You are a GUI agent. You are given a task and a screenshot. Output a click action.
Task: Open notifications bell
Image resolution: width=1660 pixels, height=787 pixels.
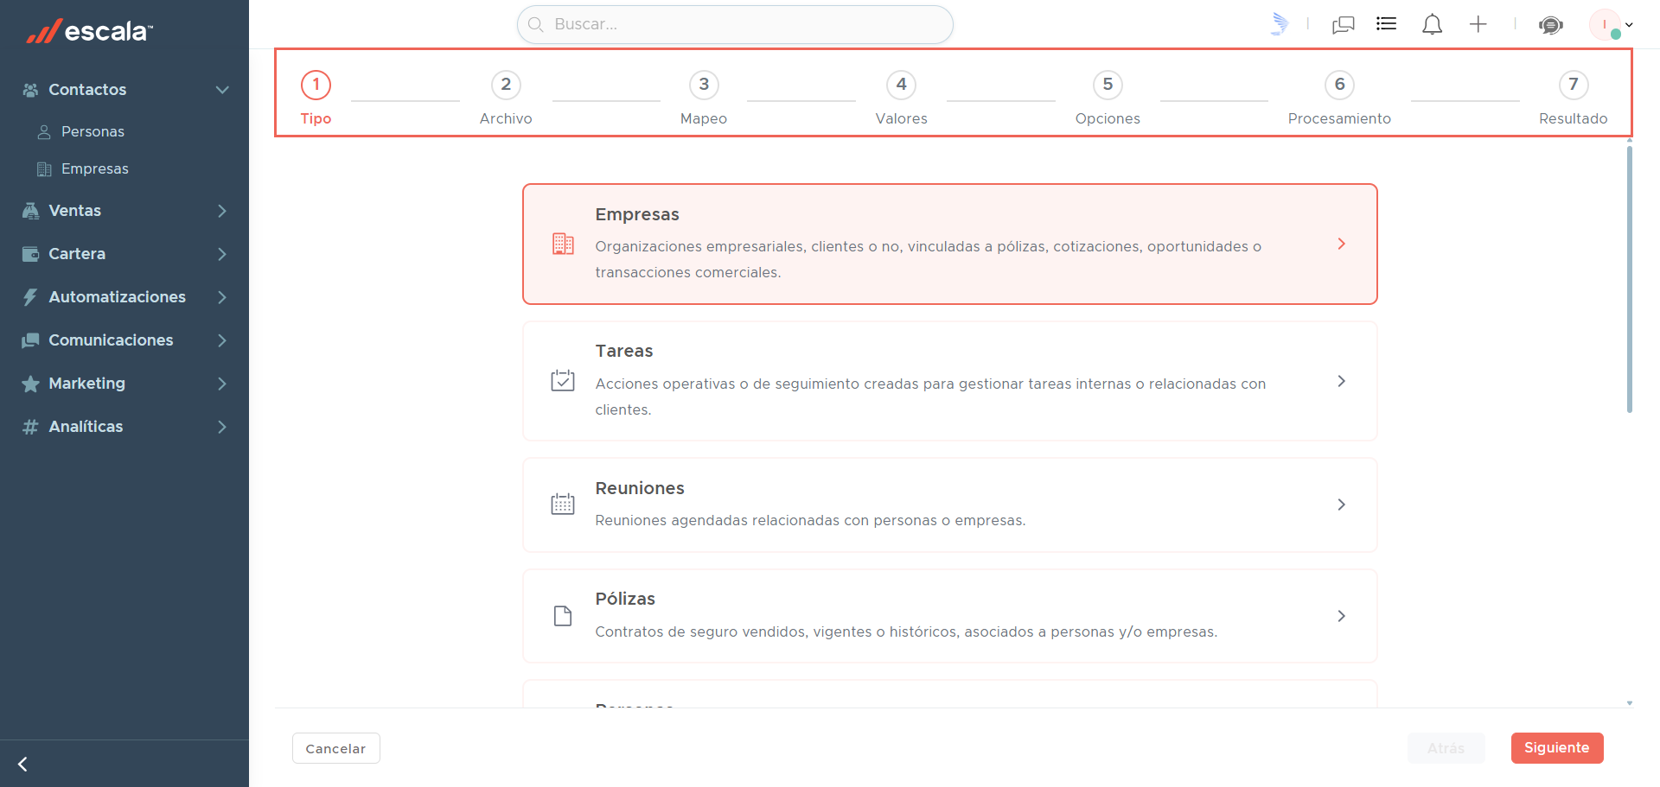click(1433, 24)
